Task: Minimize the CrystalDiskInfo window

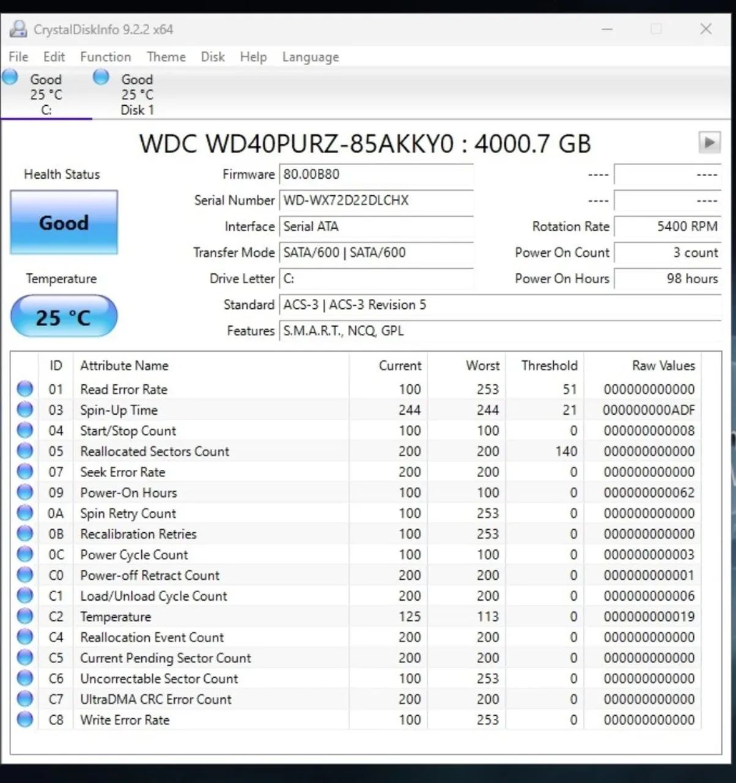Action: pos(607,29)
